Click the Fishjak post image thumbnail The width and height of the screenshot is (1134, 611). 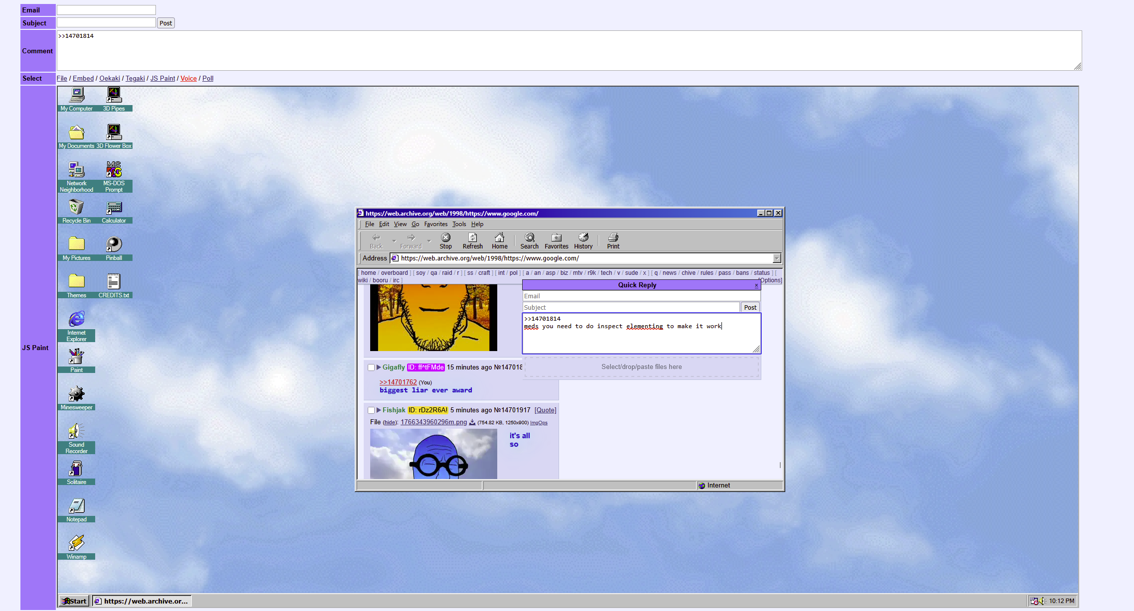433,454
